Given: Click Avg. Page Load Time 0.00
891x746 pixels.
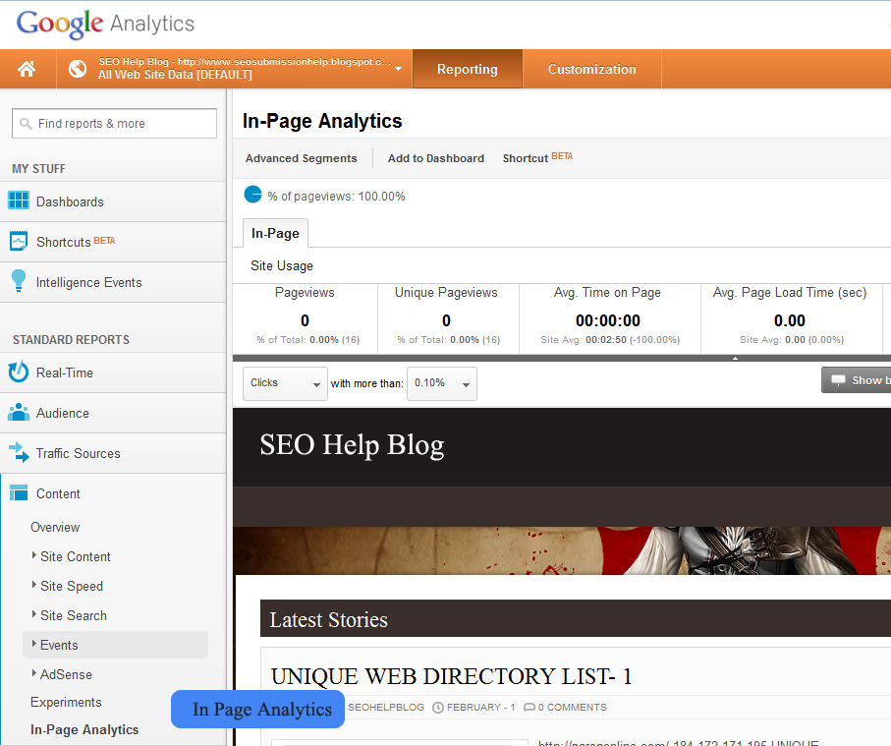Looking at the screenshot, I should pos(789,320).
